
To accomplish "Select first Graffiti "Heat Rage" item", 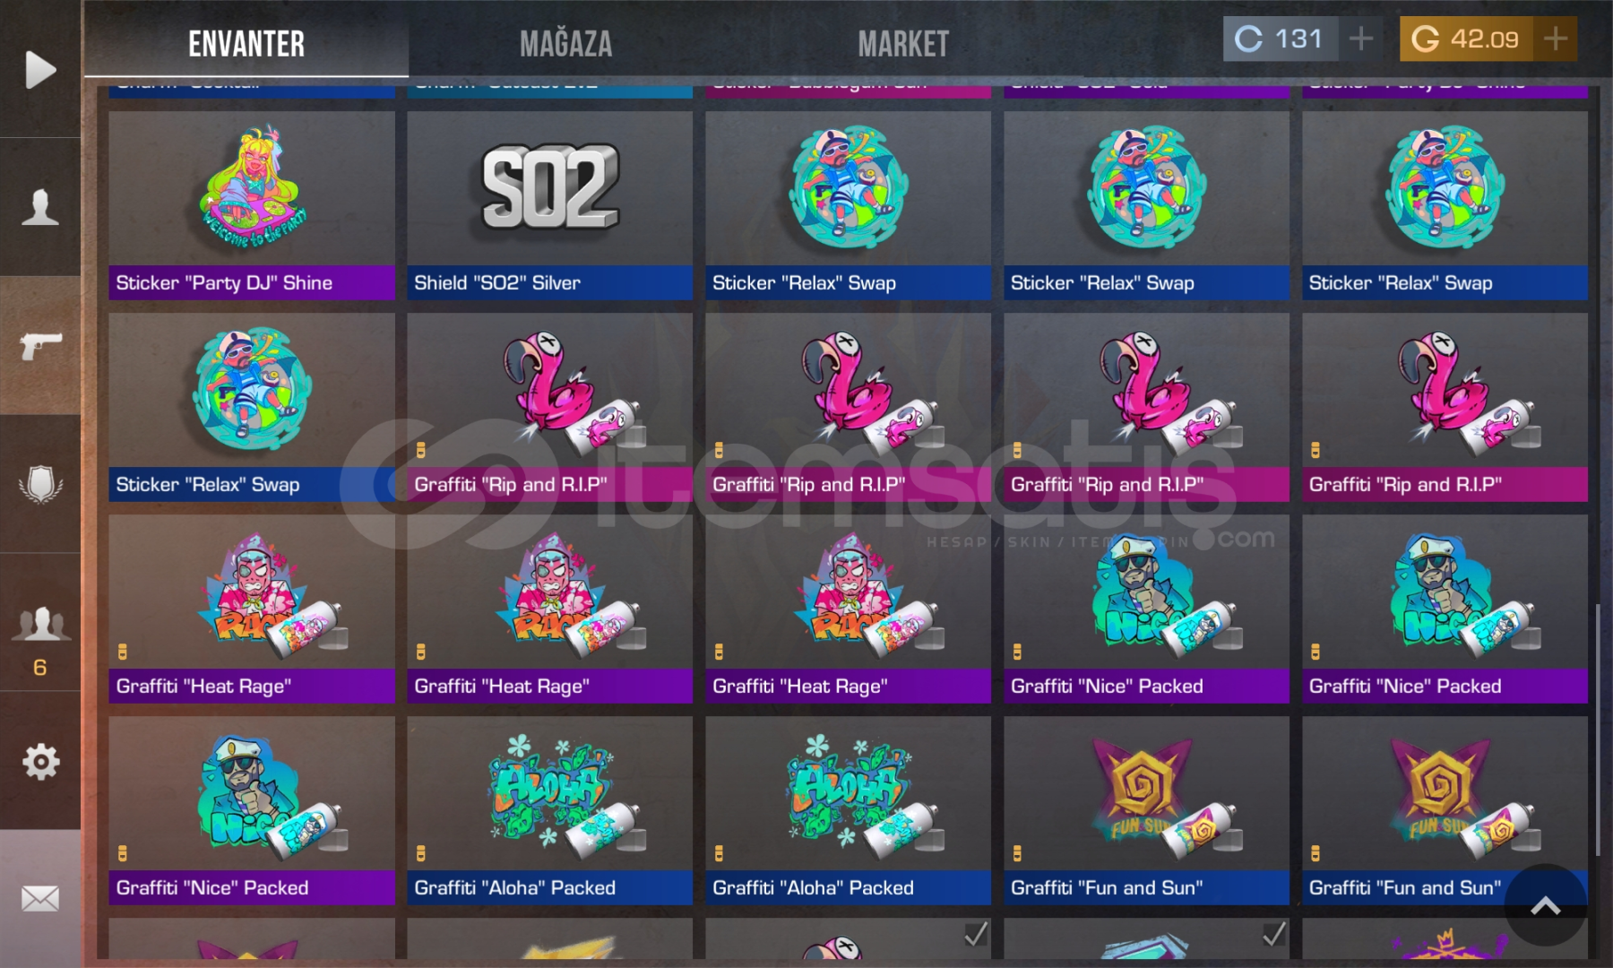I will point(252,609).
